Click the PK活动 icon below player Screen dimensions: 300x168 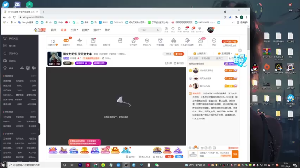point(95,150)
